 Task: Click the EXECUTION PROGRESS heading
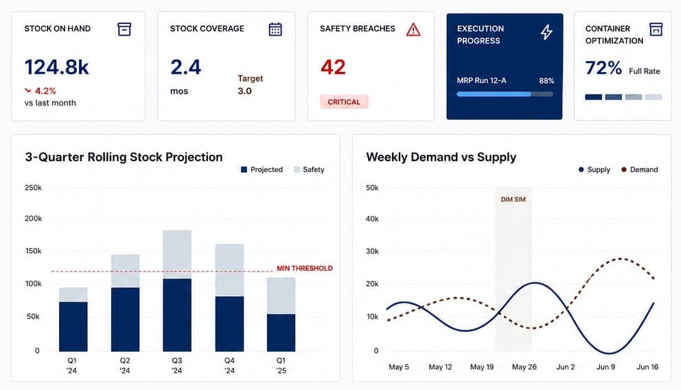click(x=481, y=35)
